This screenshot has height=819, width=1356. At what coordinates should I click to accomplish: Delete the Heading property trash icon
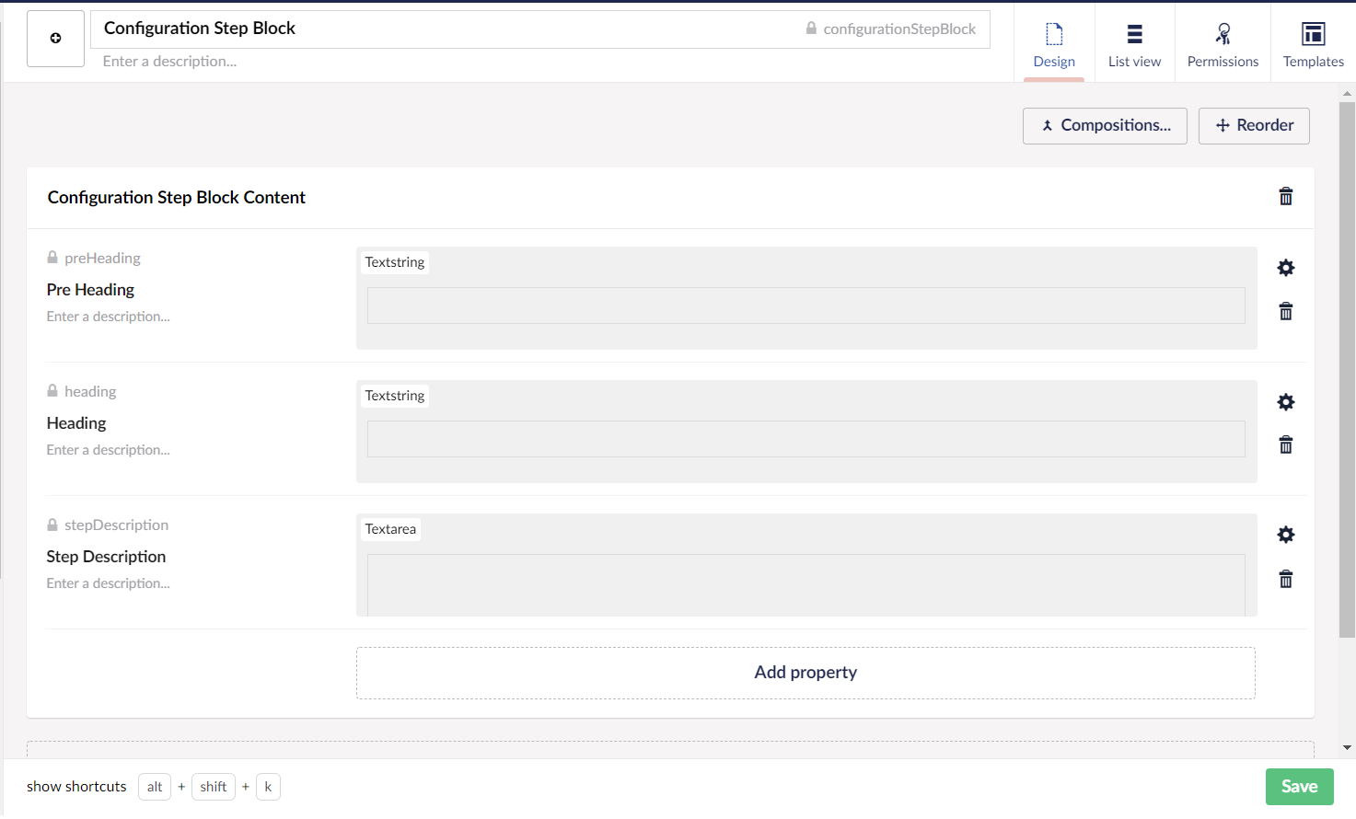coord(1285,445)
